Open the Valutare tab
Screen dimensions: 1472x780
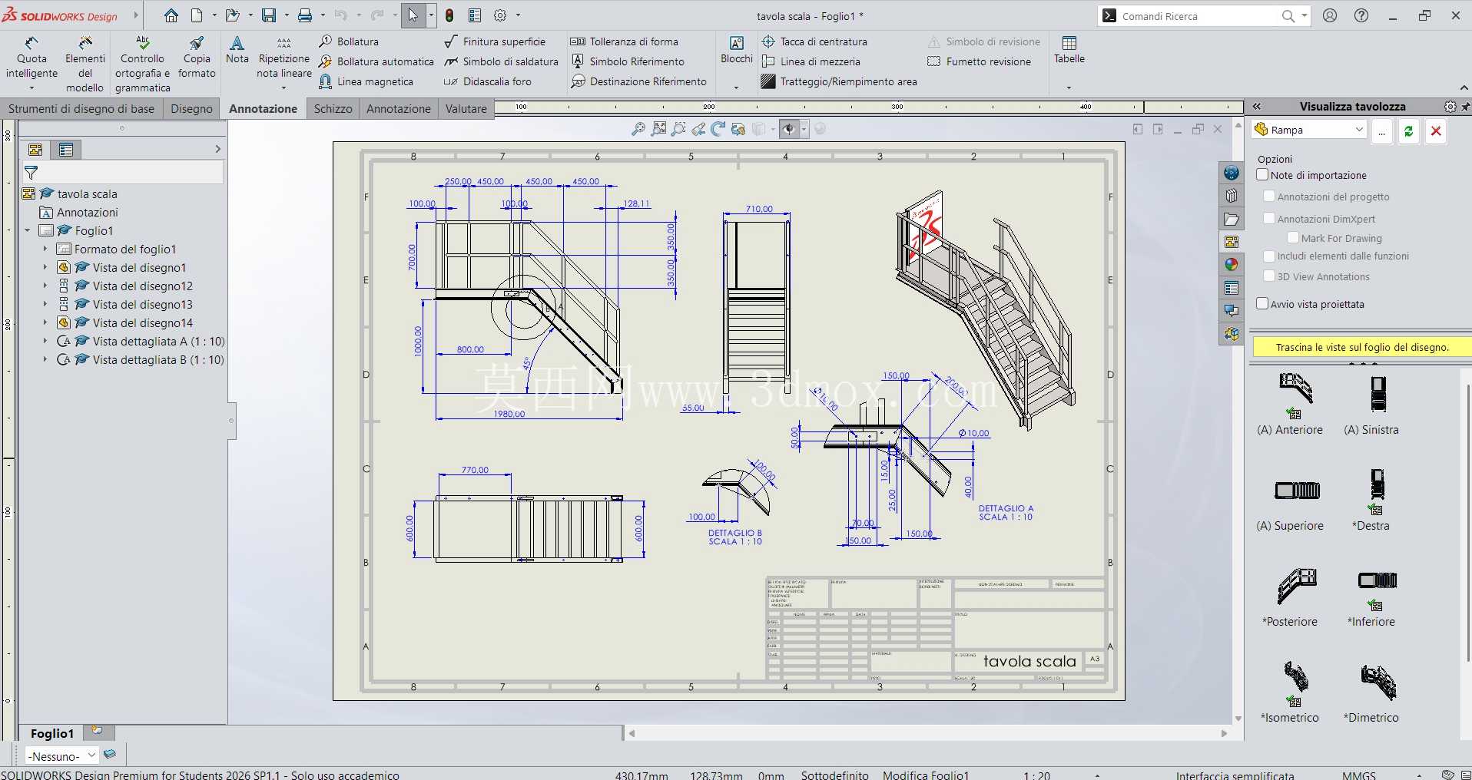466,109
